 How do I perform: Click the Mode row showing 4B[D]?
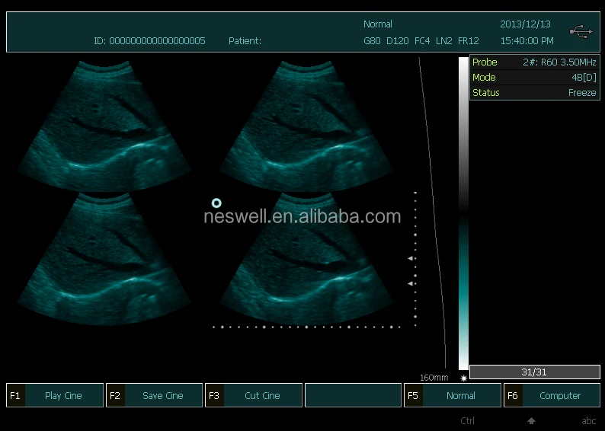[535, 77]
